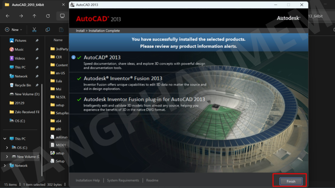Expand the OS (C:) tree node

coord(7,148)
